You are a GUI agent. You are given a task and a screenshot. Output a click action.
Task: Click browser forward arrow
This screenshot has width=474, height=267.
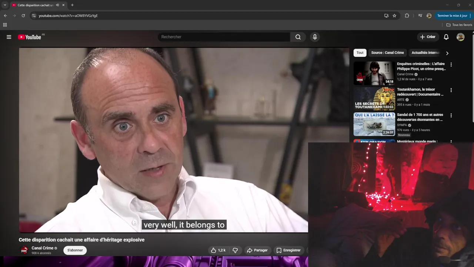(x=14, y=16)
